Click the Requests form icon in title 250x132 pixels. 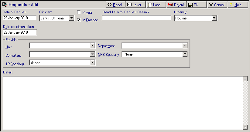(5, 5)
